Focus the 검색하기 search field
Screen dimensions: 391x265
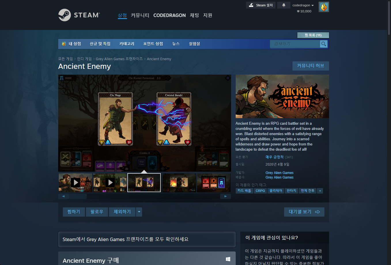pos(295,44)
